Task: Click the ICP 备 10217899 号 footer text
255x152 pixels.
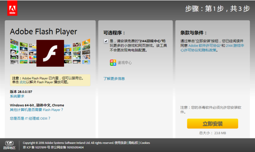Action: (37, 147)
